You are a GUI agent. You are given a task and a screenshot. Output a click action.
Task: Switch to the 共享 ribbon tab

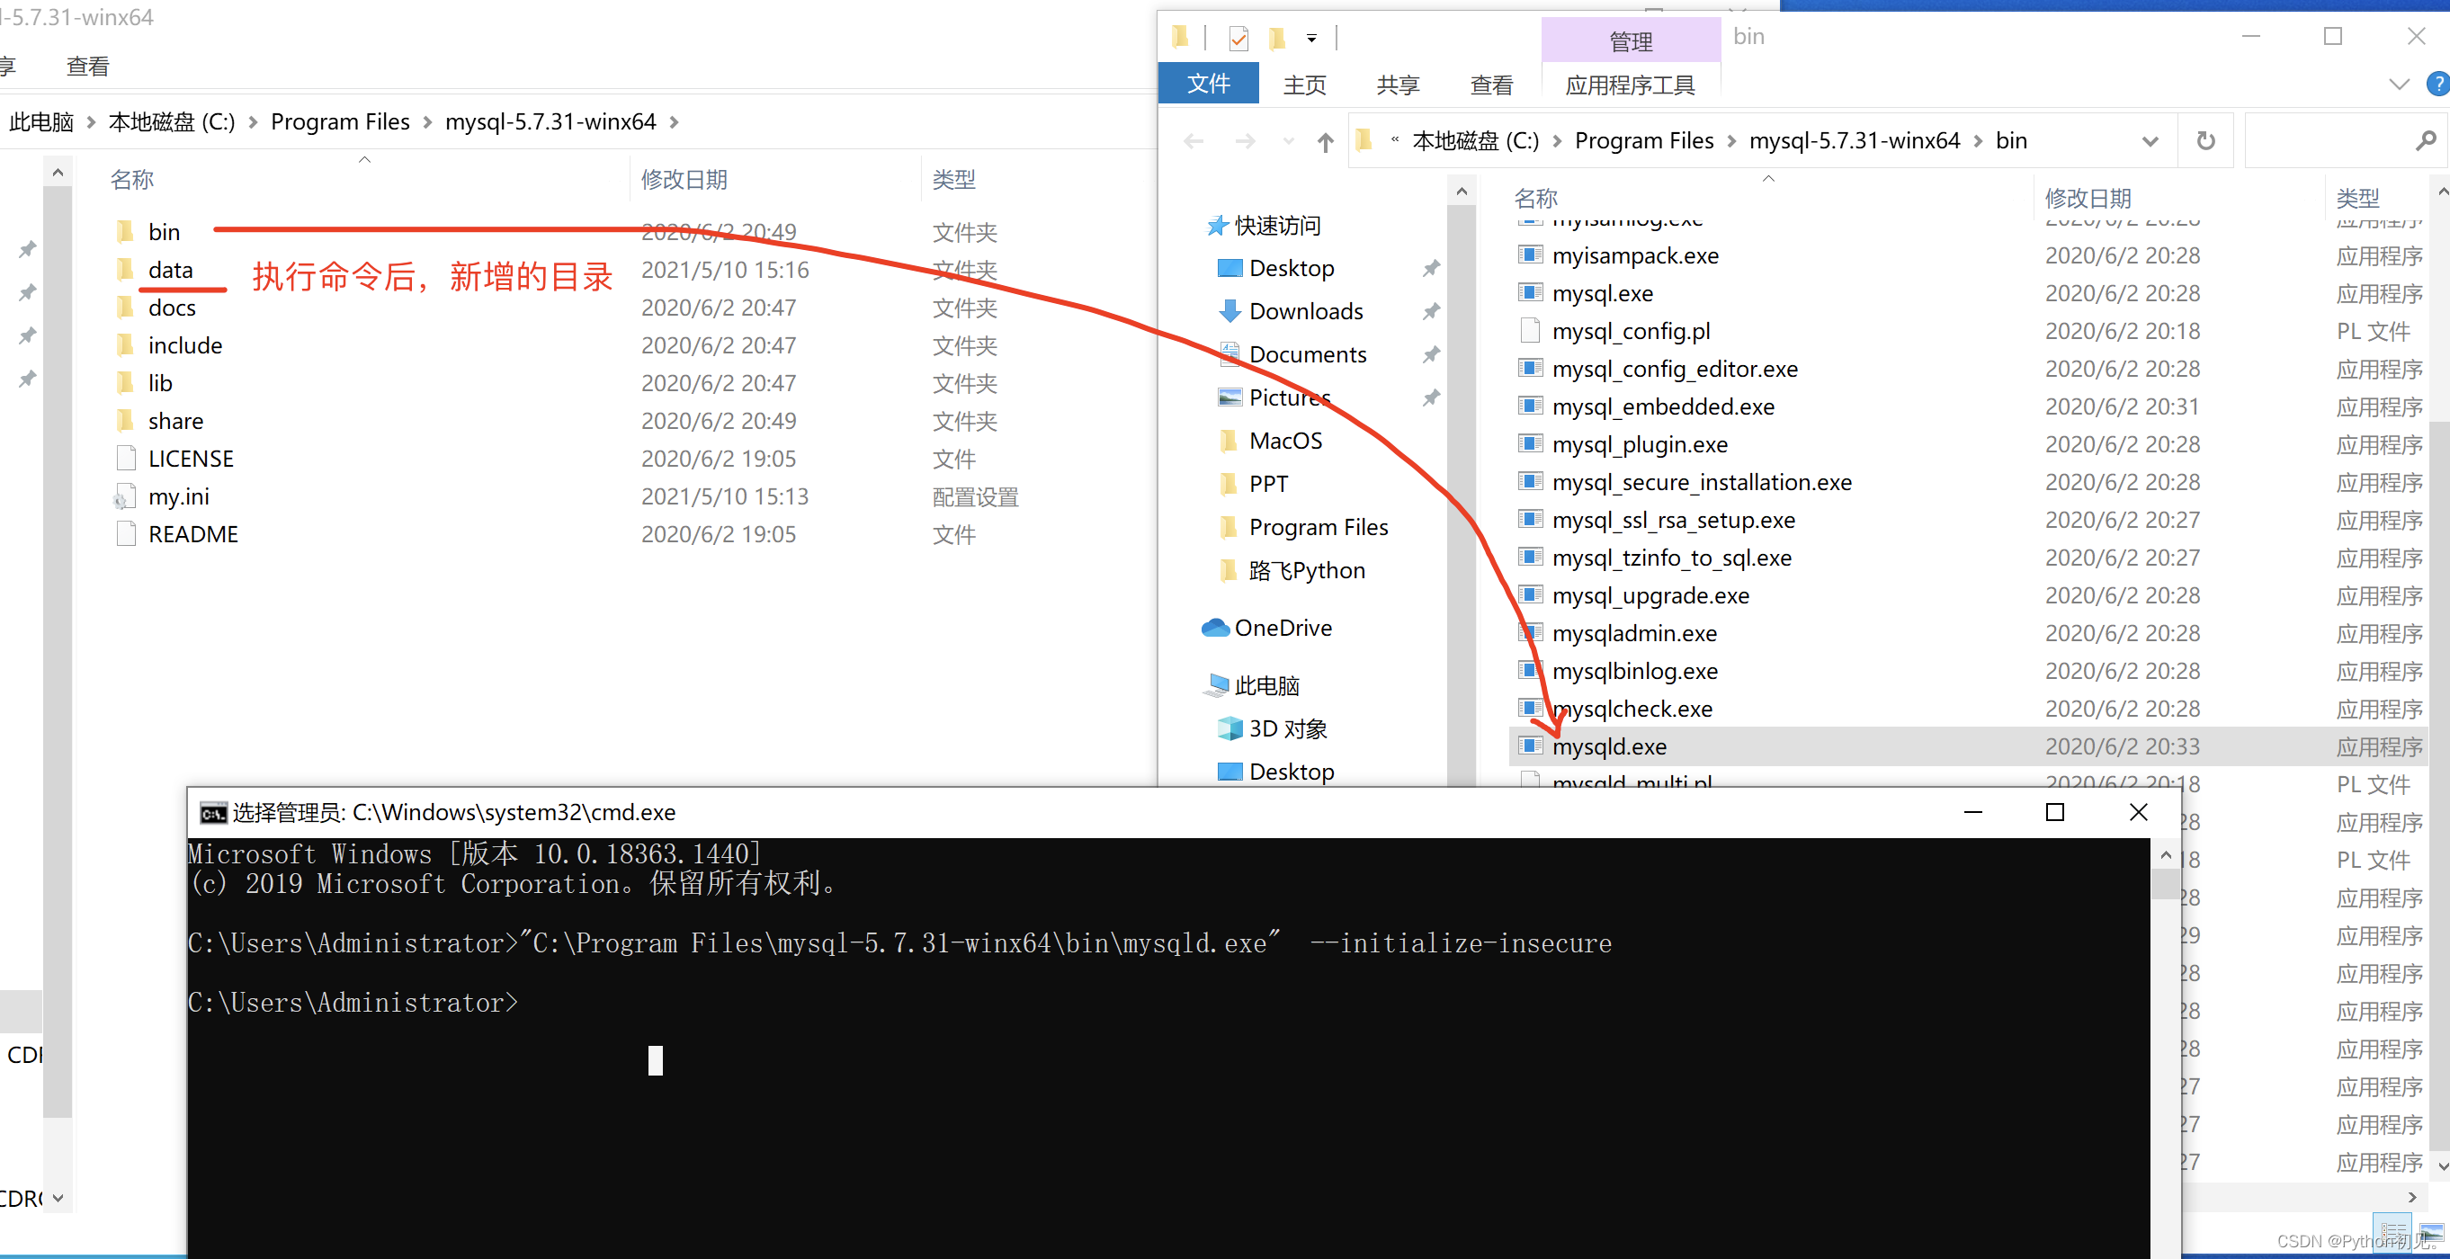1397,84
